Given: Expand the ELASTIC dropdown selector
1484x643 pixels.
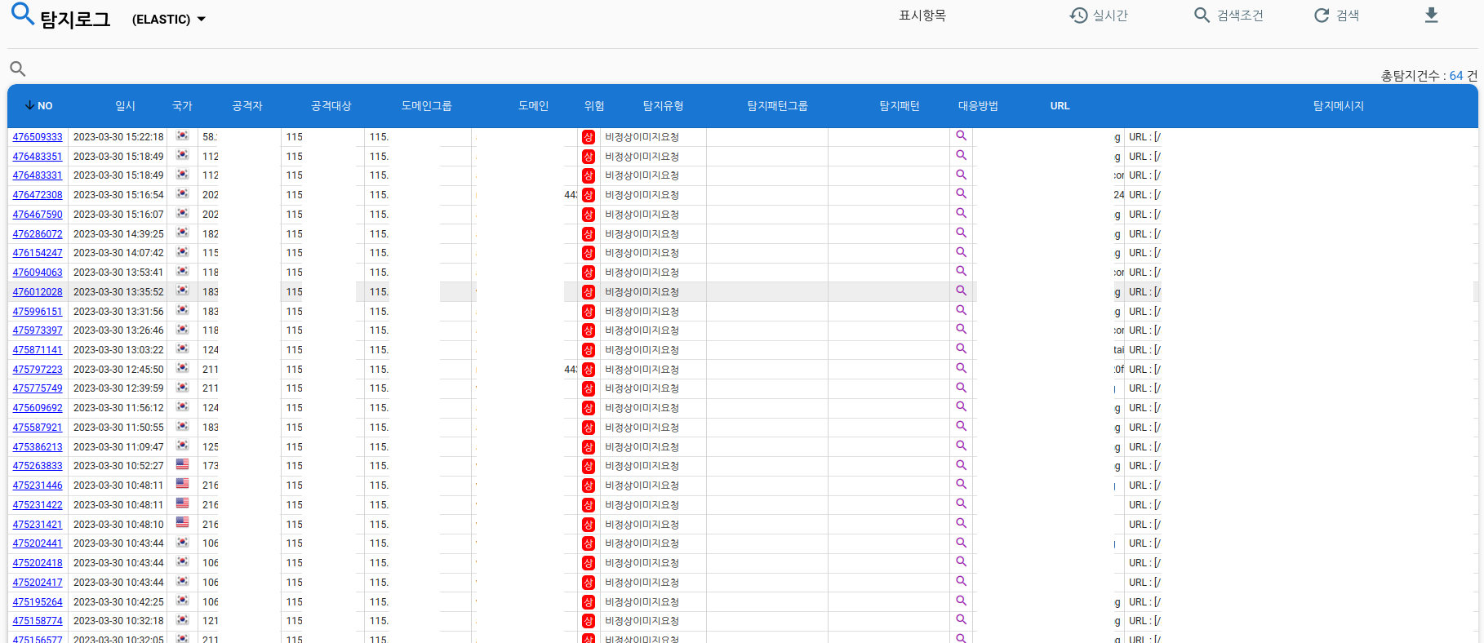Looking at the screenshot, I should [169, 20].
